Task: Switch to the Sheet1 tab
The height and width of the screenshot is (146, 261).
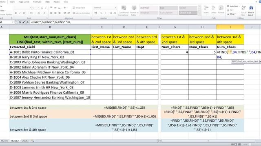Action: 4,141
